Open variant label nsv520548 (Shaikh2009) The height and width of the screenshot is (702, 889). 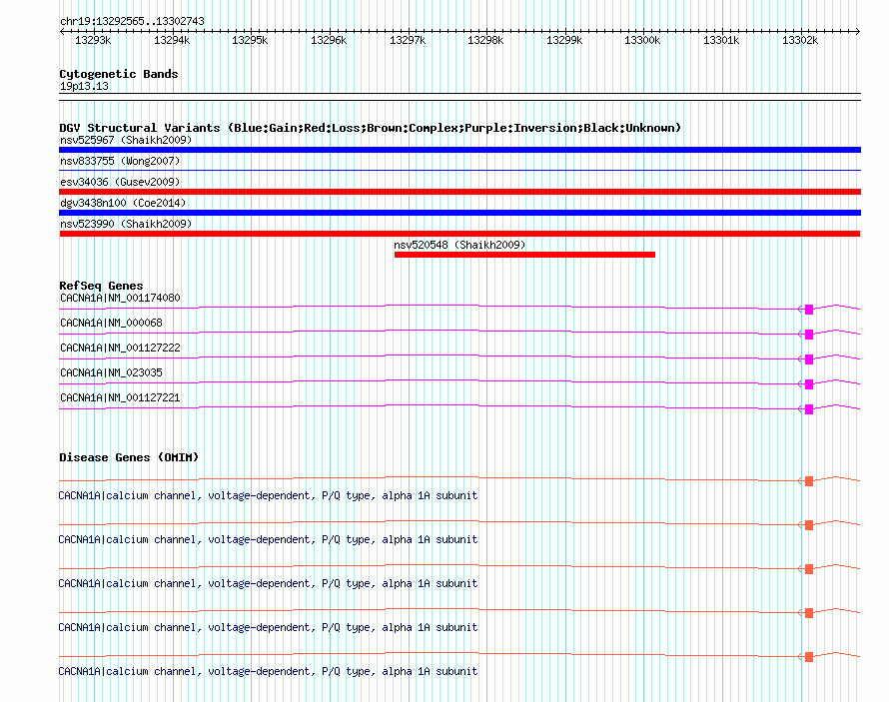459,245
